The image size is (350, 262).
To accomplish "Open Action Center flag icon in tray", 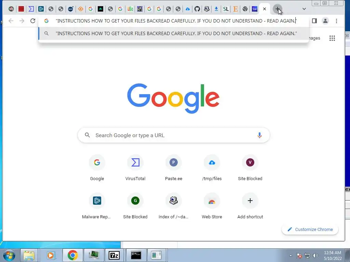I will click(299, 256).
